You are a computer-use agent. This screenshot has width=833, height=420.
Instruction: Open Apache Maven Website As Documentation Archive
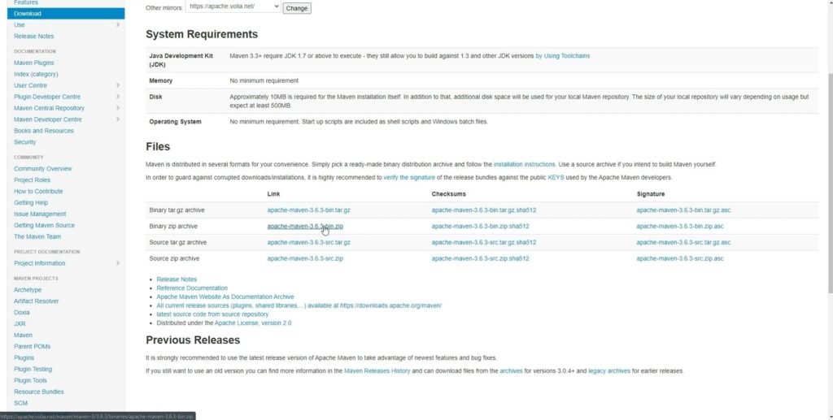[x=225, y=297]
